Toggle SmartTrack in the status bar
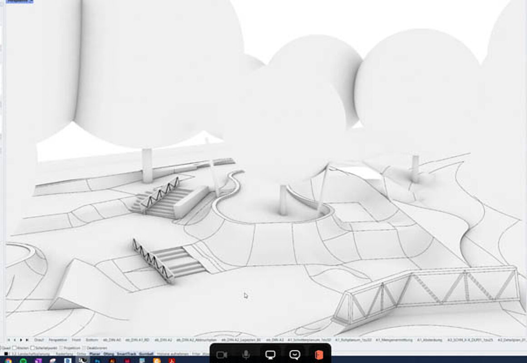This screenshot has width=527, height=363. point(126,354)
